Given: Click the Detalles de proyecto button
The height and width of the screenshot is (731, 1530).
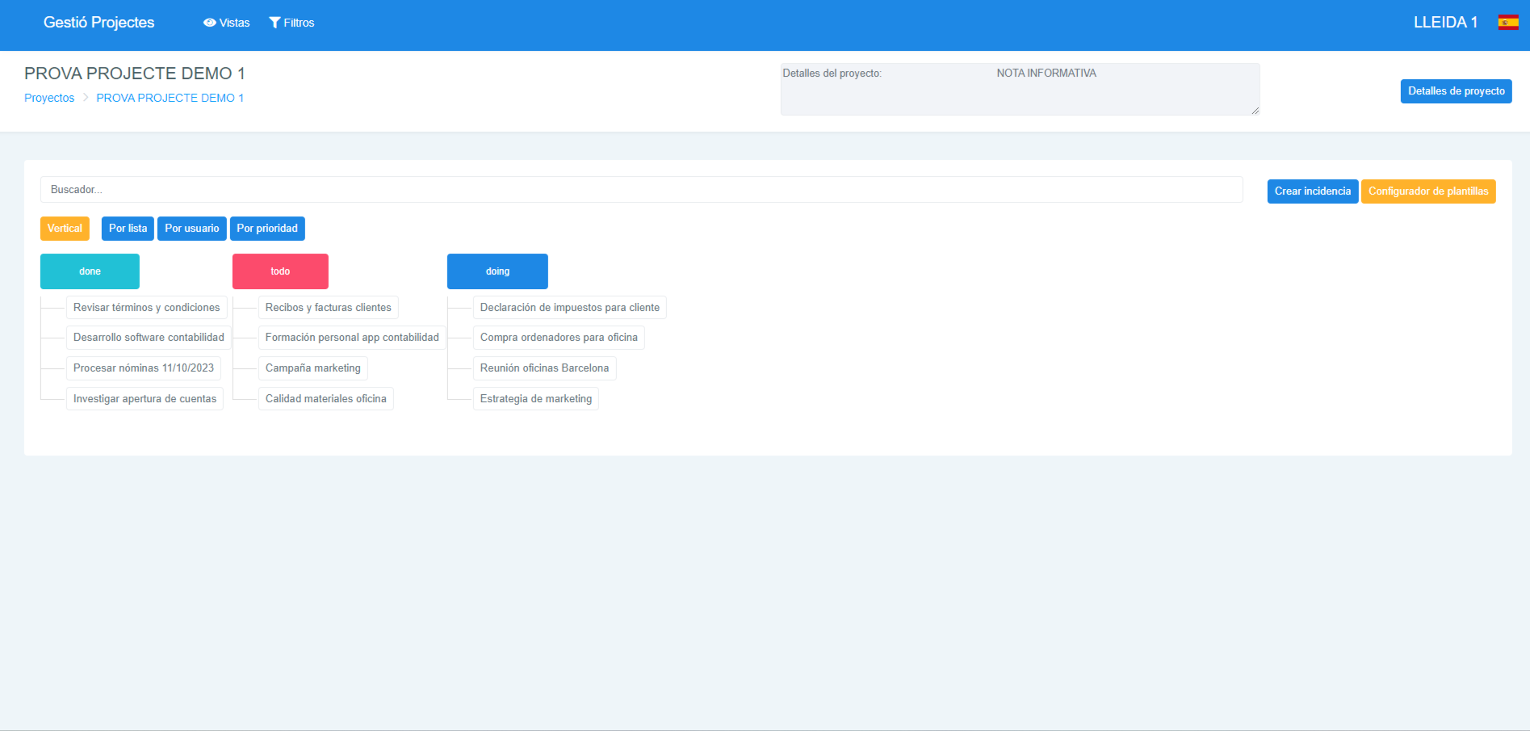Looking at the screenshot, I should (x=1456, y=91).
